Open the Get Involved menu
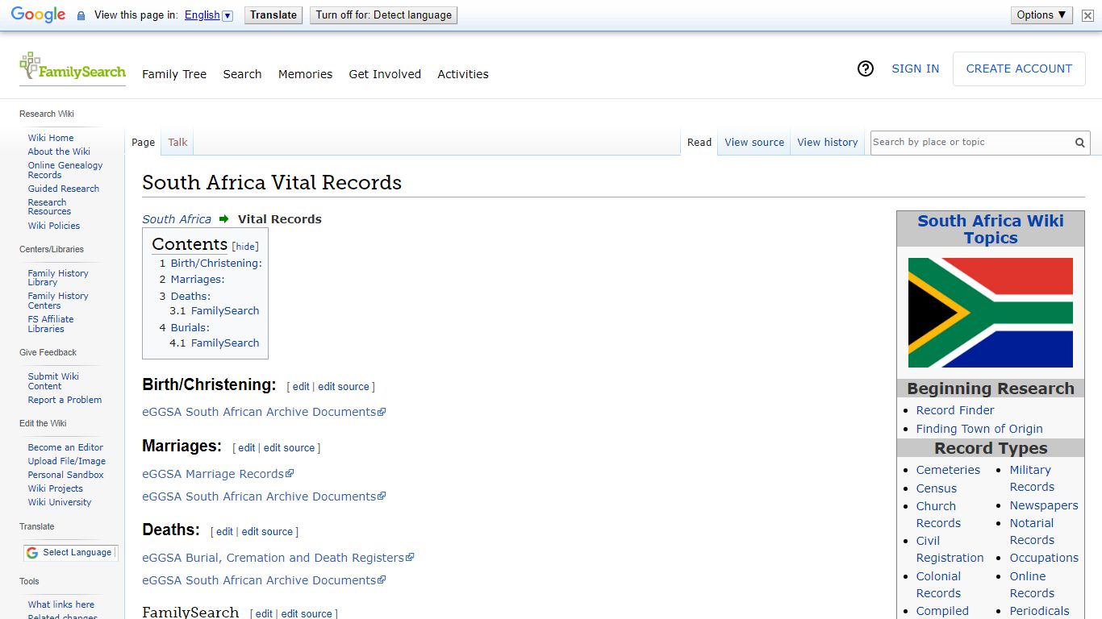1102x619 pixels. tap(385, 74)
